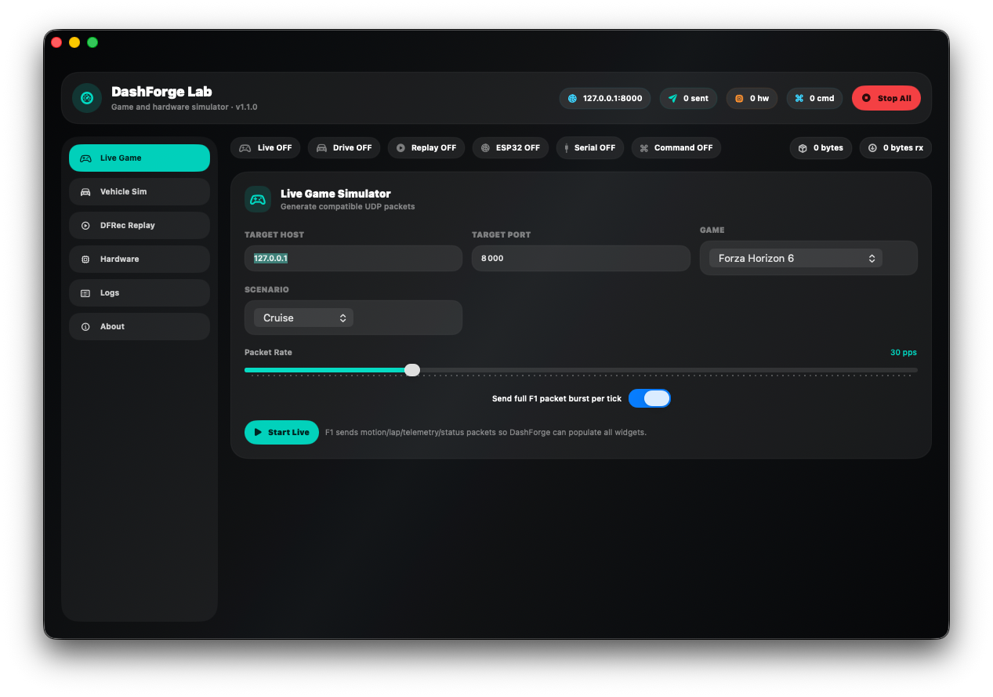The width and height of the screenshot is (993, 697).
Task: Click the 30 pps rate value
Action: tap(904, 352)
